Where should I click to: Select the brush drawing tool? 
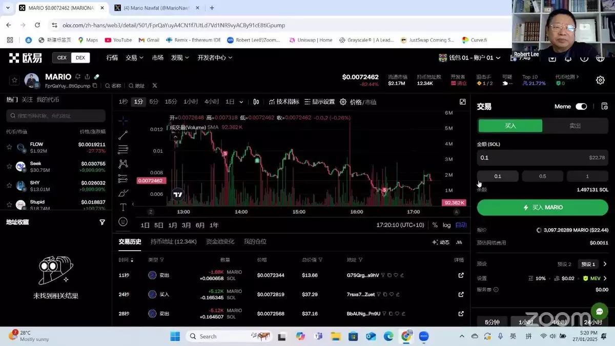123,193
